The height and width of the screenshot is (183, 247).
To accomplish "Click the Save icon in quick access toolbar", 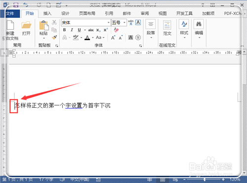I will coord(16,5).
